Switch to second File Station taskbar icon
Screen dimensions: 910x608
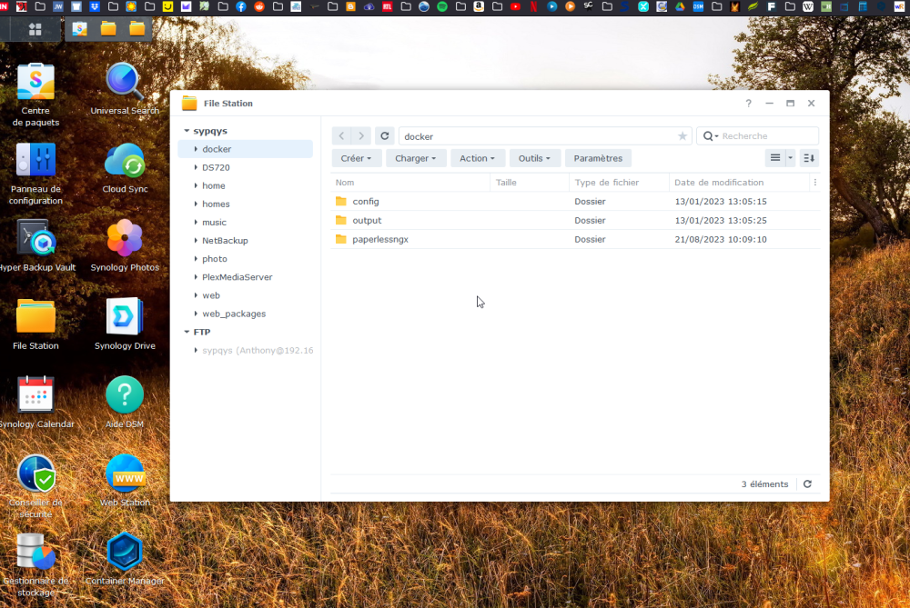click(137, 29)
